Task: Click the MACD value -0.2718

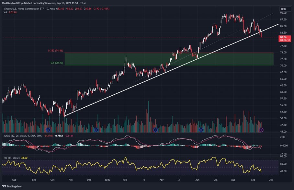Action: click(48, 136)
